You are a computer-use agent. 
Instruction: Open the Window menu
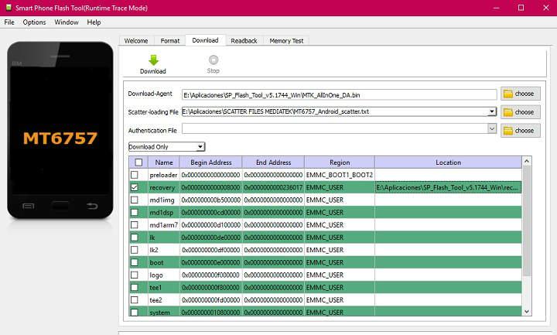pyautogui.click(x=67, y=22)
